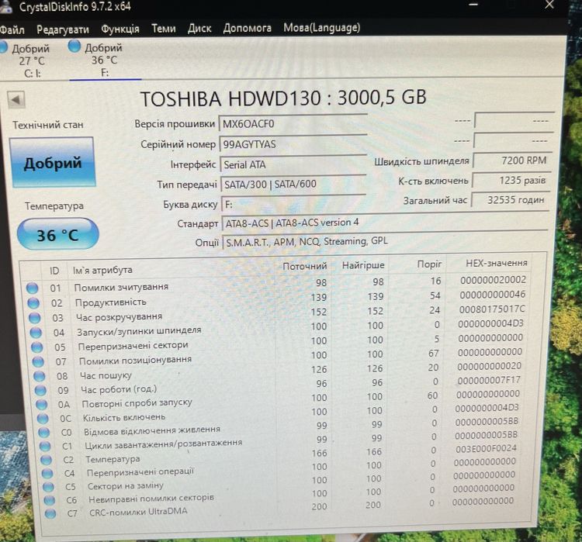The image size is (582, 542).
Task: Click status icon of Час пошуку
Action: [x=39, y=376]
